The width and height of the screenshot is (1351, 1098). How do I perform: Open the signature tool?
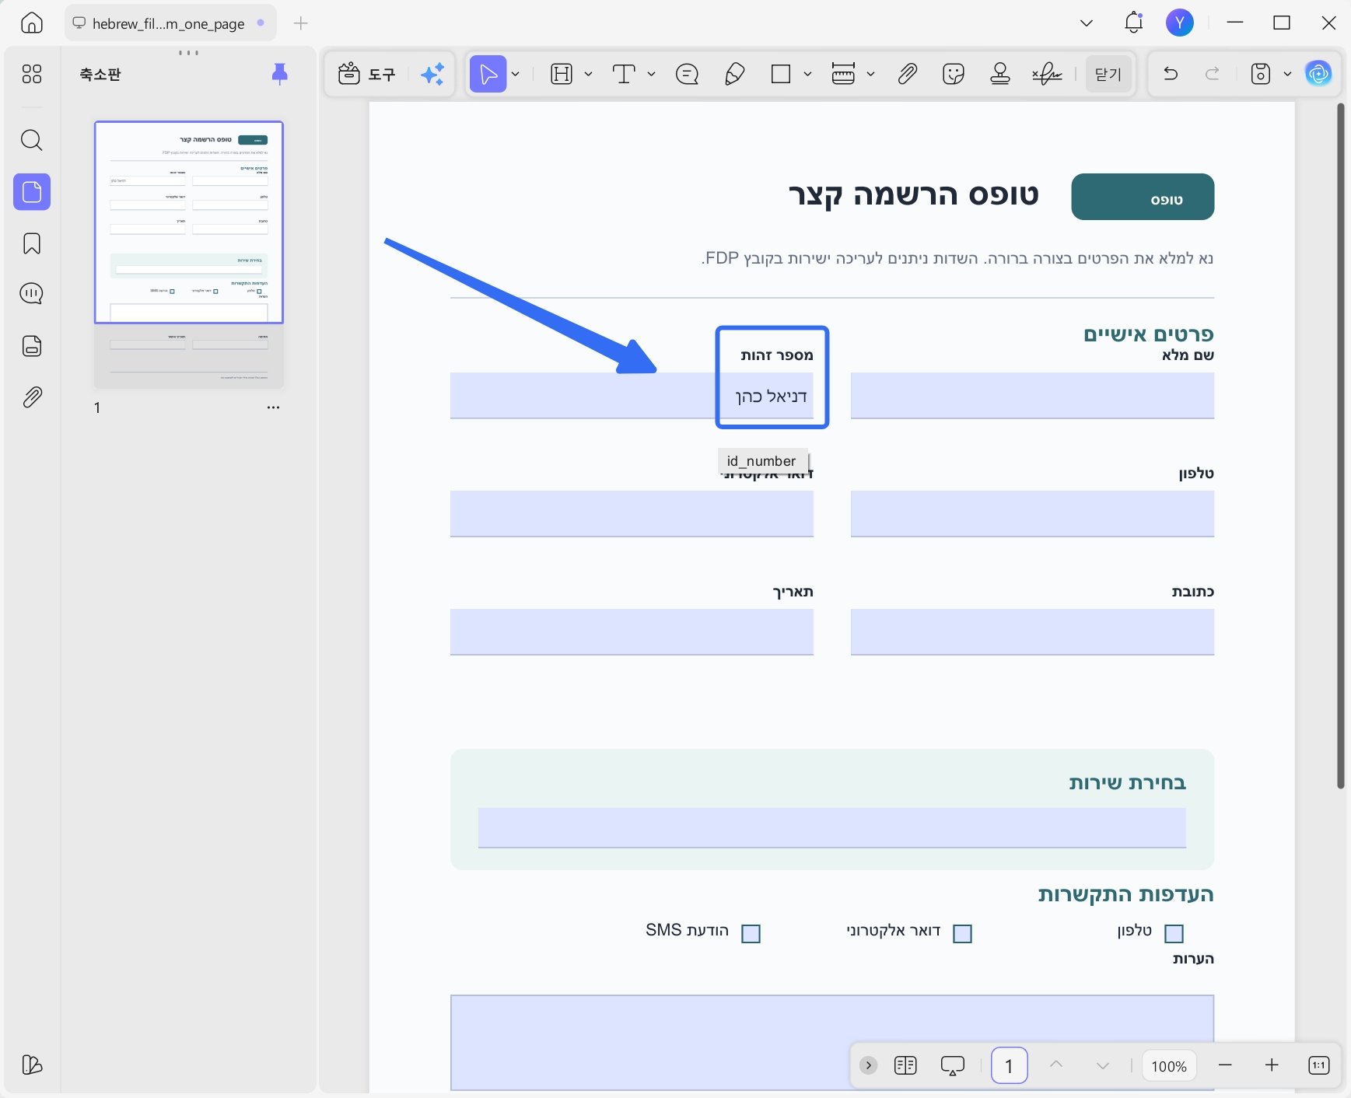(1047, 74)
